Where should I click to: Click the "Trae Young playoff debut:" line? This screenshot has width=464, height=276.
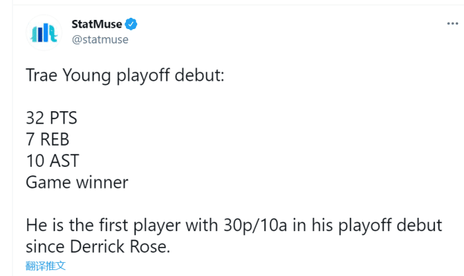[x=125, y=77]
